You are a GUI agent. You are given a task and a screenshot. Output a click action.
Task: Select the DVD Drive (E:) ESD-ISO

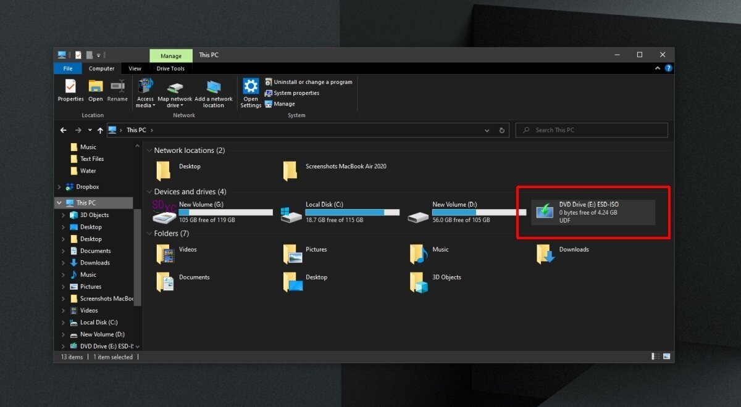[x=587, y=212]
